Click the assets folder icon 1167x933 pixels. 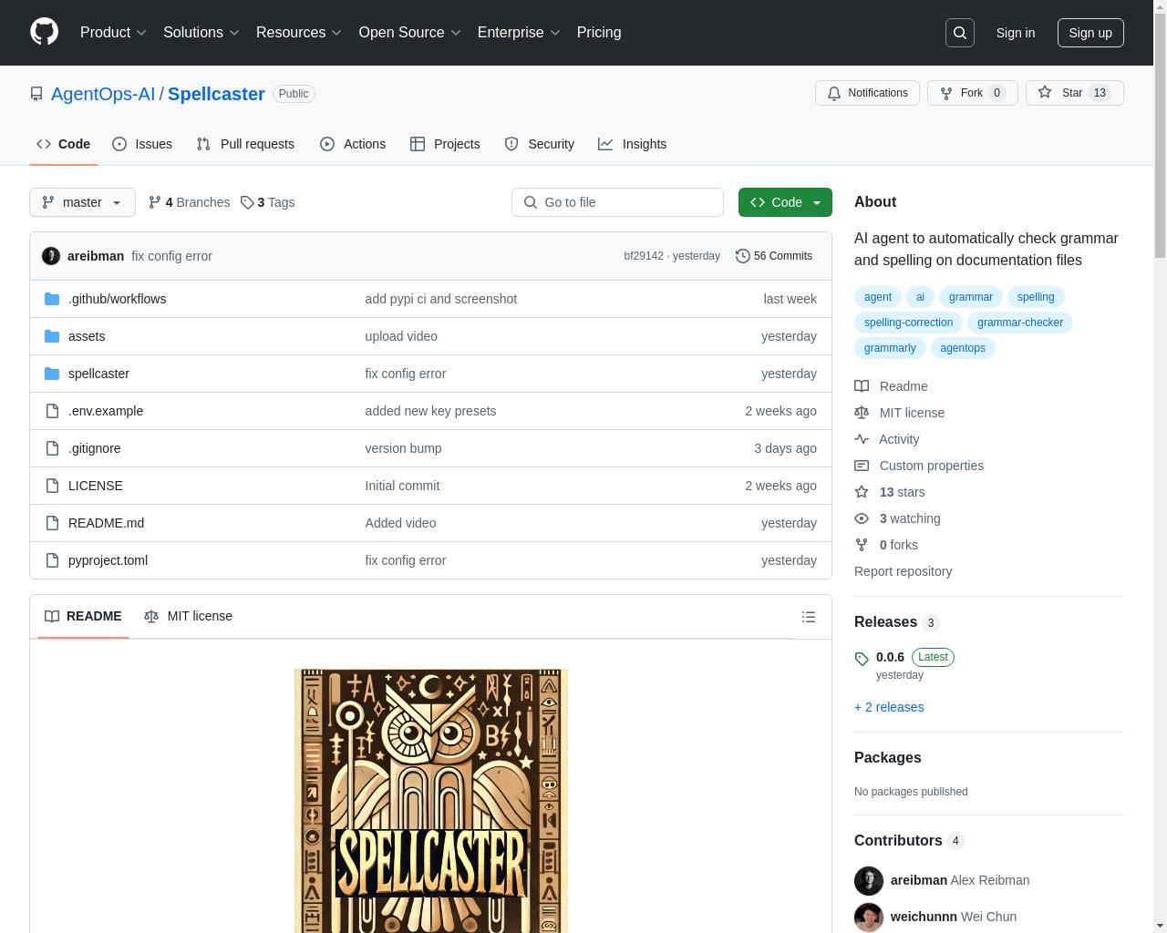(x=52, y=336)
